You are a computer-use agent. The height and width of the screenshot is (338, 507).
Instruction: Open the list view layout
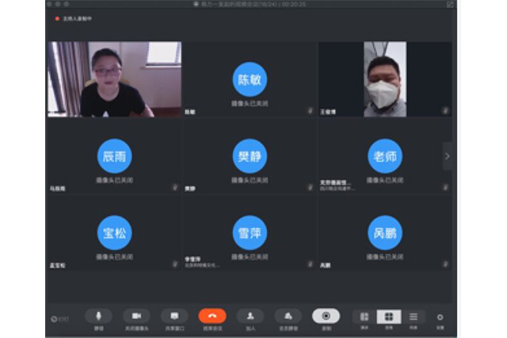click(x=413, y=317)
